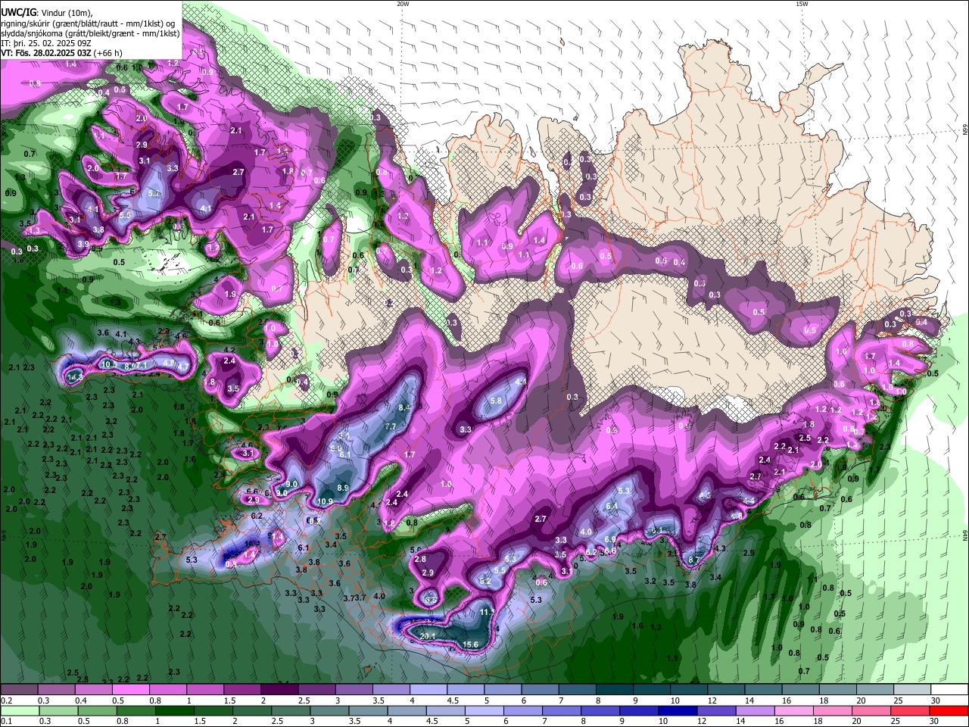Screen dimensions: 969x727
Task: Click the 10.9 precipitation value
Action: pyautogui.click(x=325, y=501)
